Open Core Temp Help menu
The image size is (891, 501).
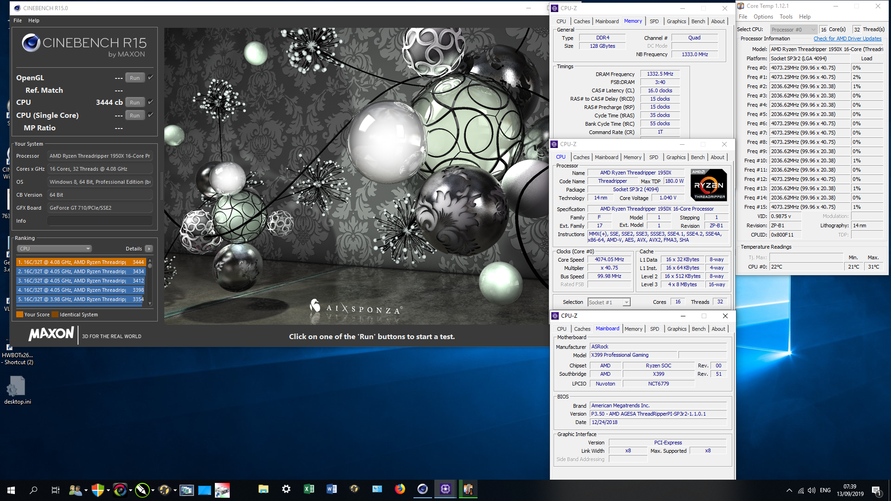point(805,17)
